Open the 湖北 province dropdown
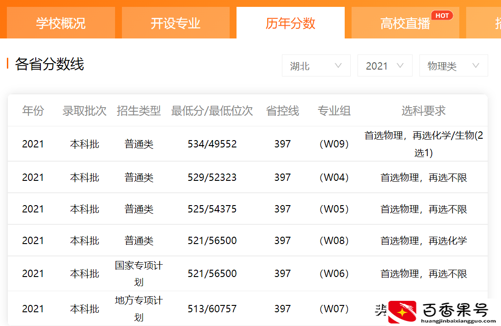 [316, 66]
